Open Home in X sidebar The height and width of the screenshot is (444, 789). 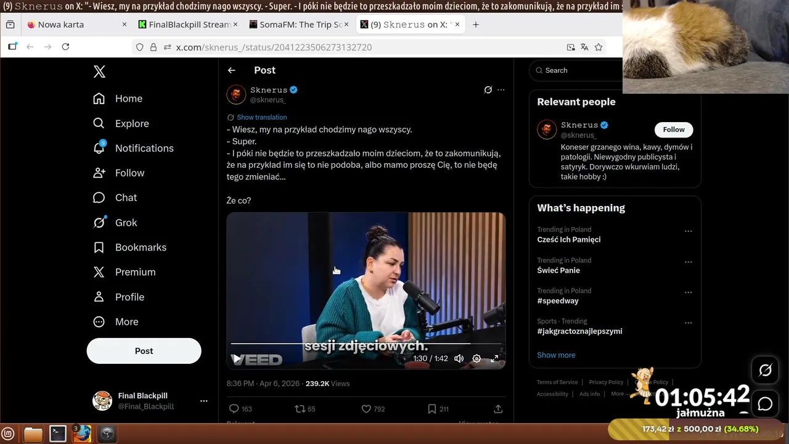tap(118, 99)
